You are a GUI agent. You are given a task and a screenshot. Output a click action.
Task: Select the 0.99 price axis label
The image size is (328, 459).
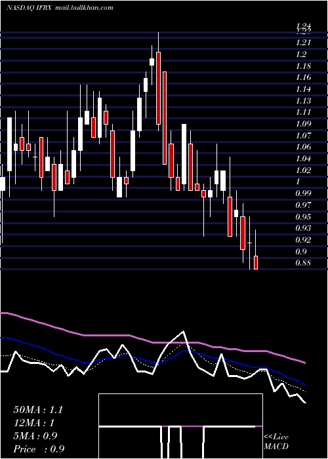(303, 193)
